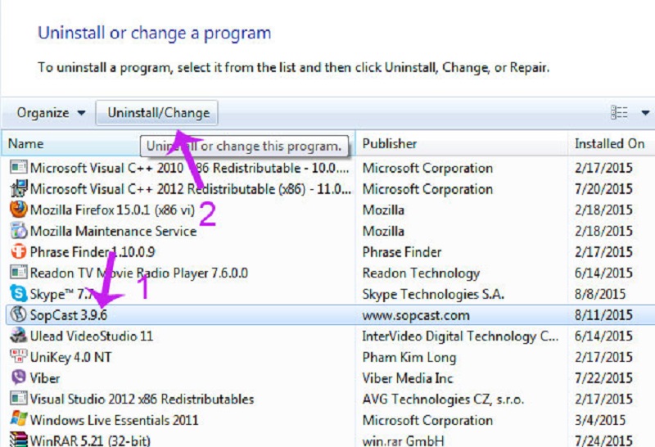Screen dimensions: 655x447
Task: Click install date 3/4/2015
Action: point(600,420)
